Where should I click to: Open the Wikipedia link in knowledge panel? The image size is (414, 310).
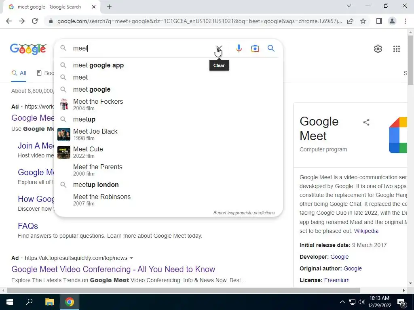366,231
